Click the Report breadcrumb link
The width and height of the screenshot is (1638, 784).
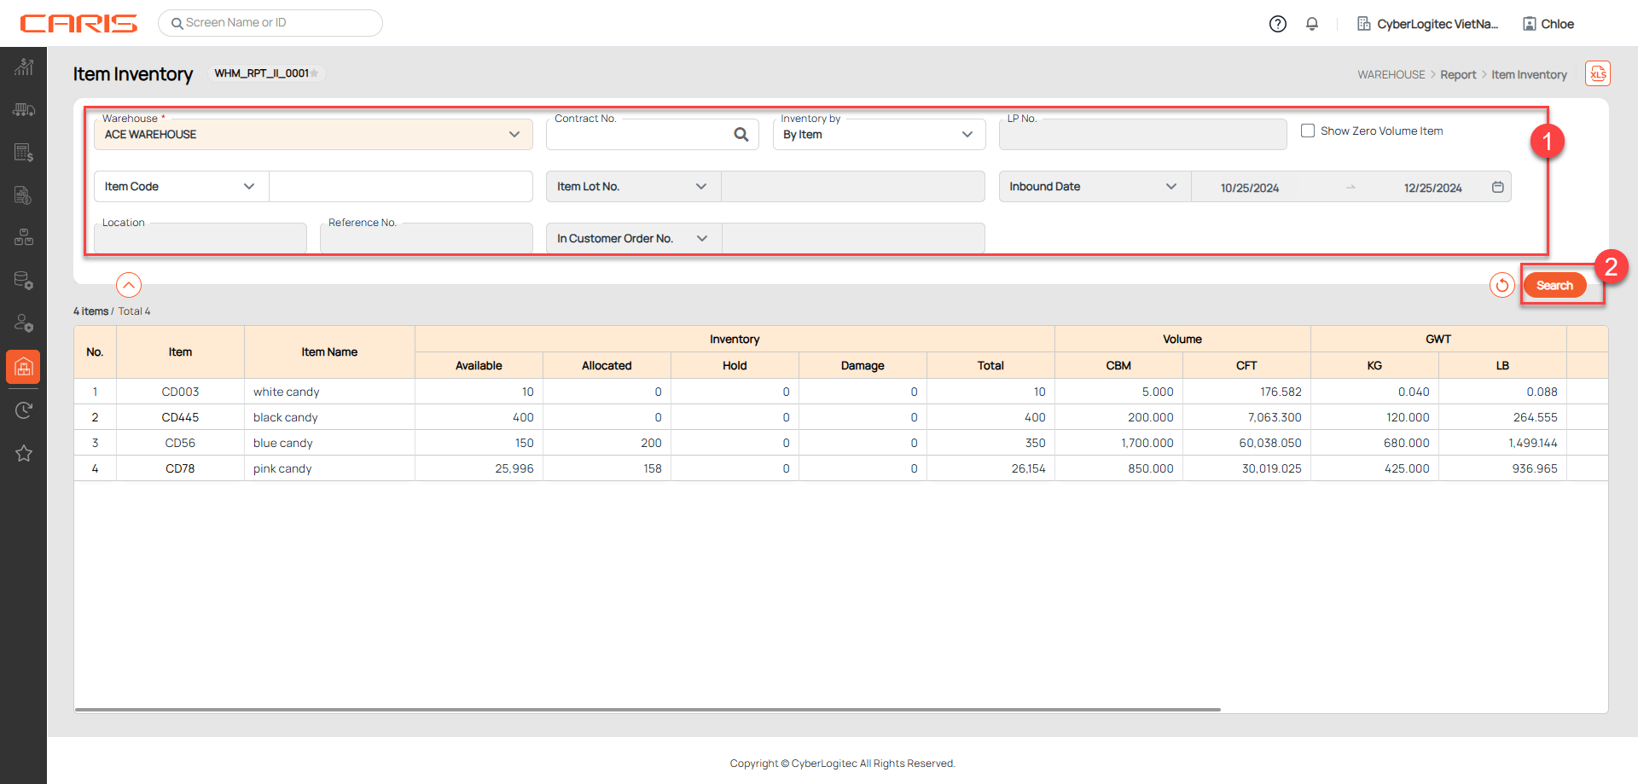tap(1458, 75)
